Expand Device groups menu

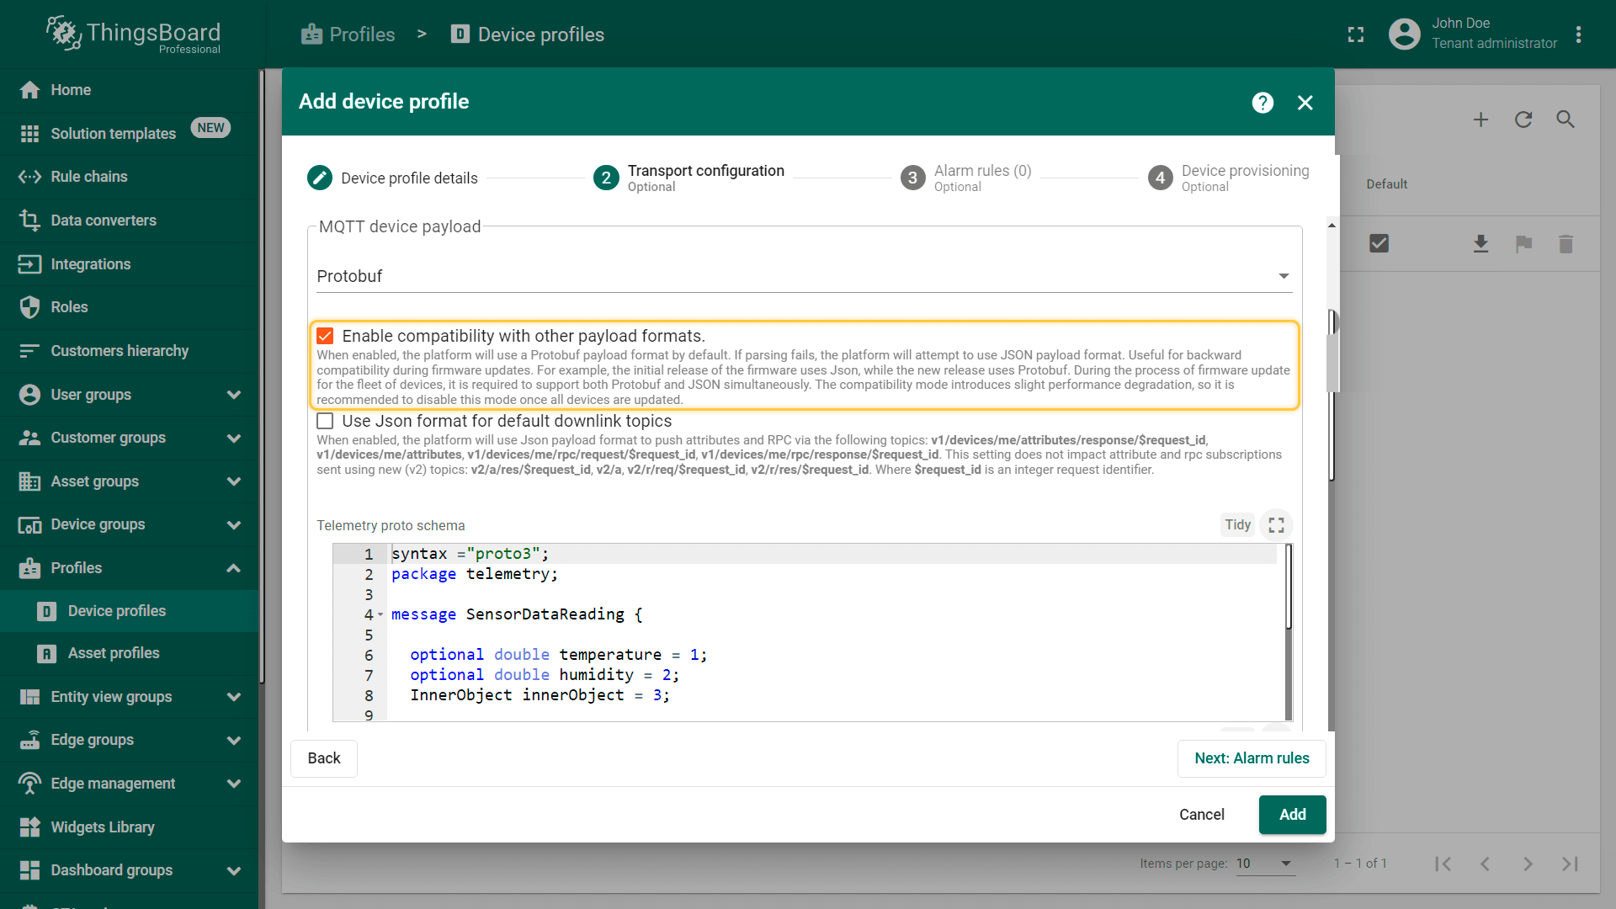click(x=234, y=525)
